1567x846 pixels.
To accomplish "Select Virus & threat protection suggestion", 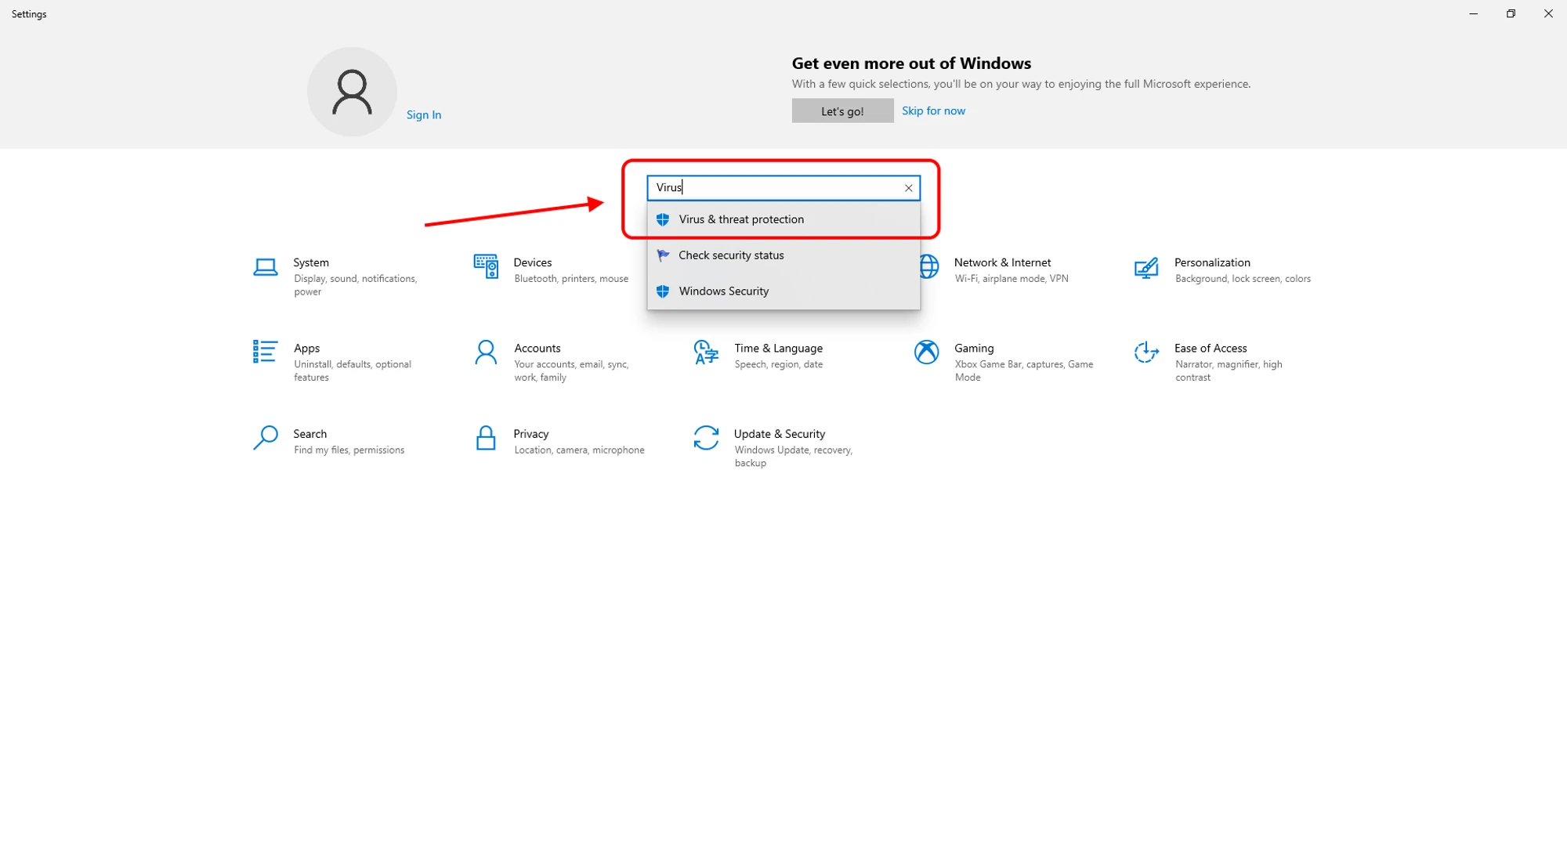I will (x=741, y=219).
